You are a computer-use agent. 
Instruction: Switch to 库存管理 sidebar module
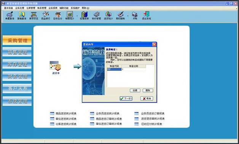[17, 64]
